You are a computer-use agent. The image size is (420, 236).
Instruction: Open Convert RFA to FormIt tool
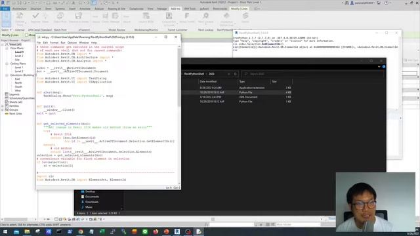click(169, 19)
